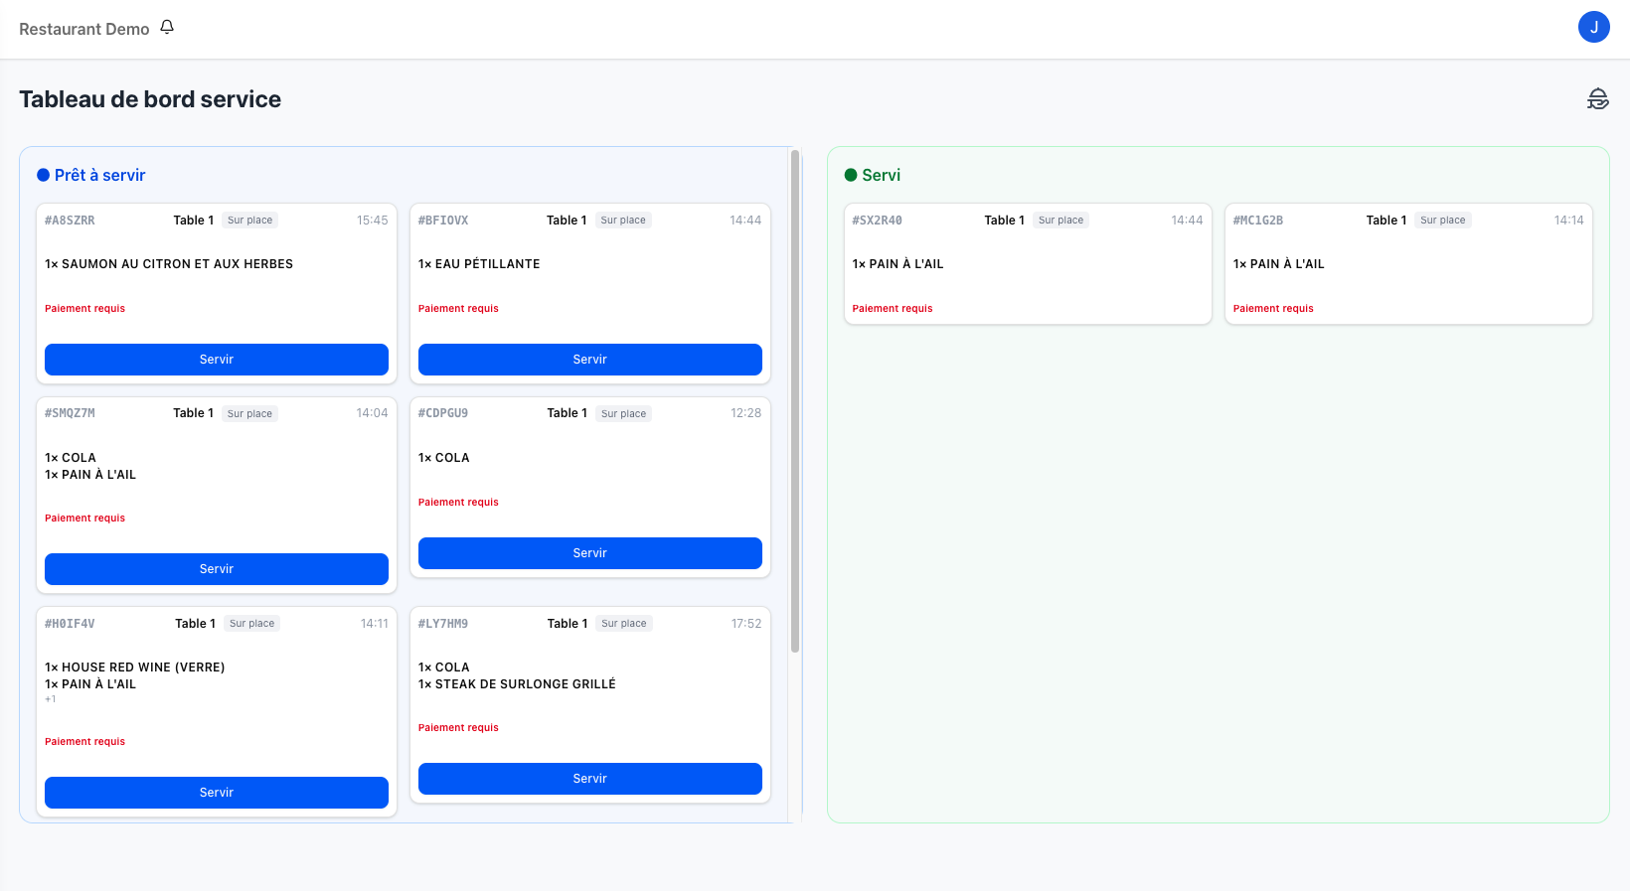Click the Tableau de bord service page title
The width and height of the screenshot is (1630, 891).
(150, 99)
